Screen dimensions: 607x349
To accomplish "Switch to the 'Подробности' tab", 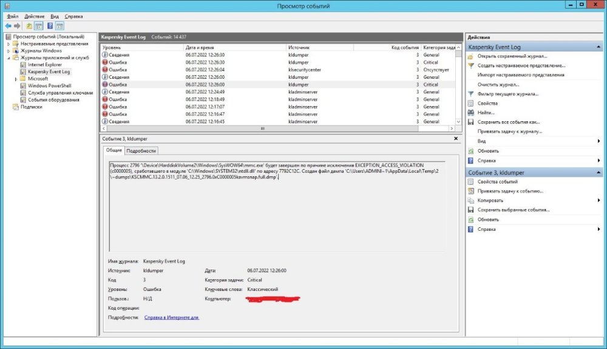I will coord(141,150).
